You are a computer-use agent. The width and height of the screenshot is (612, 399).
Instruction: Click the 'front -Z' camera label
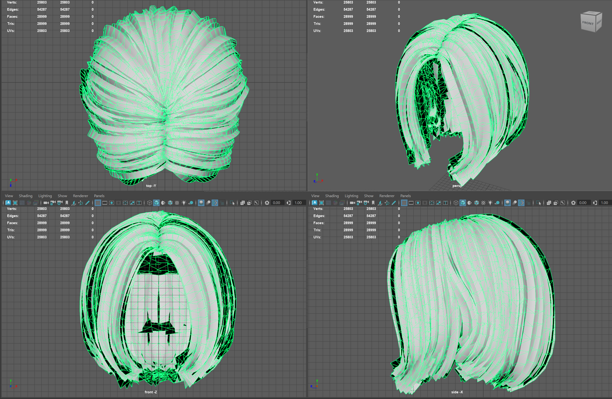[151, 392]
